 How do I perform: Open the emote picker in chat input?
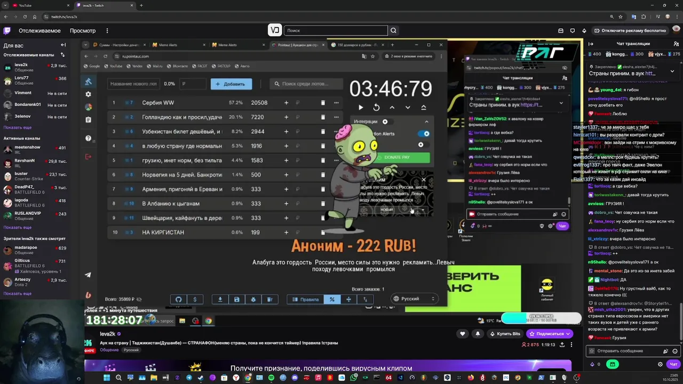tap(675, 351)
